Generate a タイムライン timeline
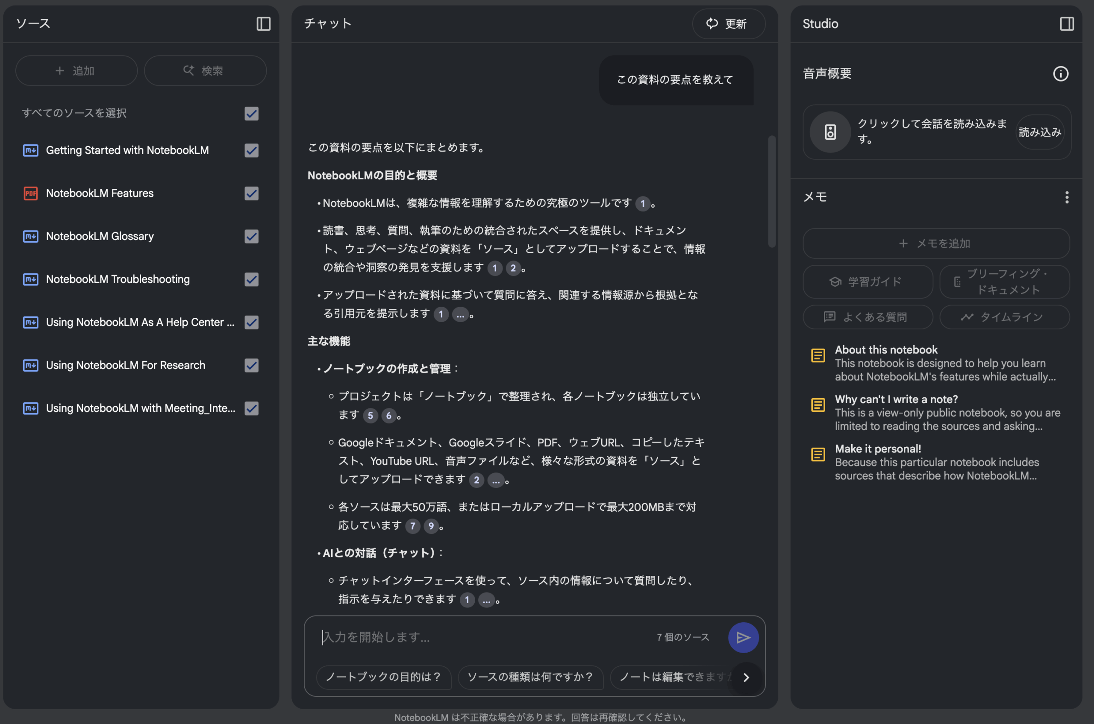This screenshot has height=724, width=1094. coord(1004,317)
